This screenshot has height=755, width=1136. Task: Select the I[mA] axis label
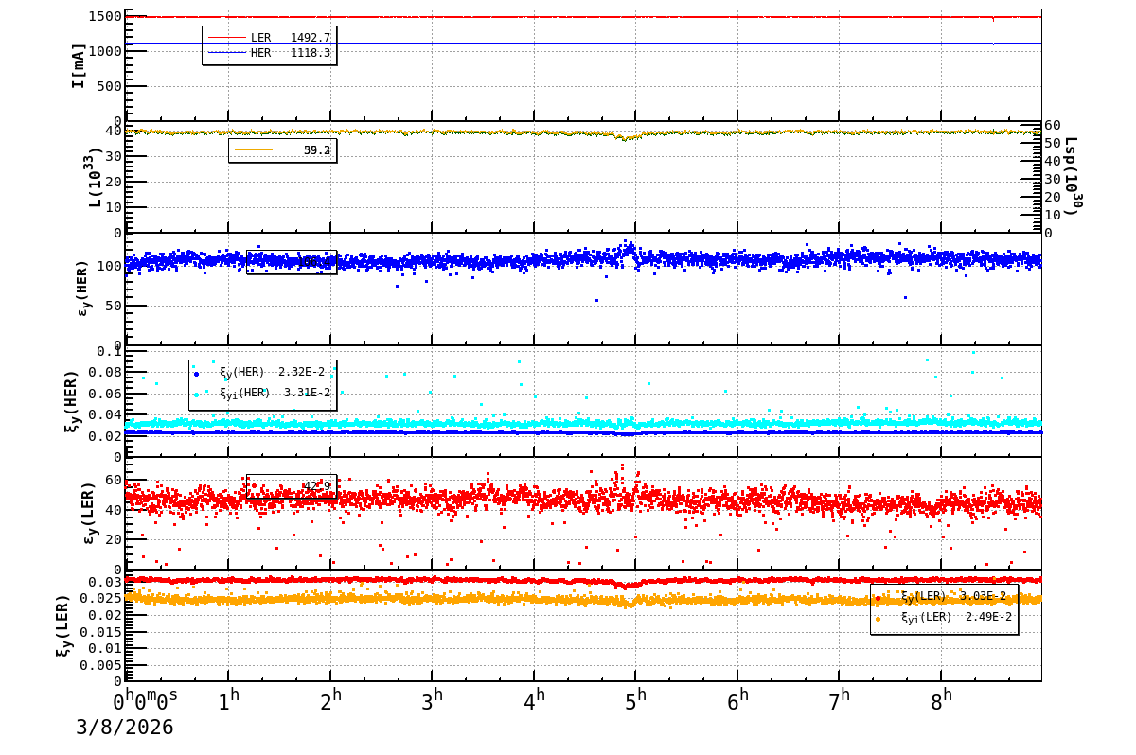point(79,65)
